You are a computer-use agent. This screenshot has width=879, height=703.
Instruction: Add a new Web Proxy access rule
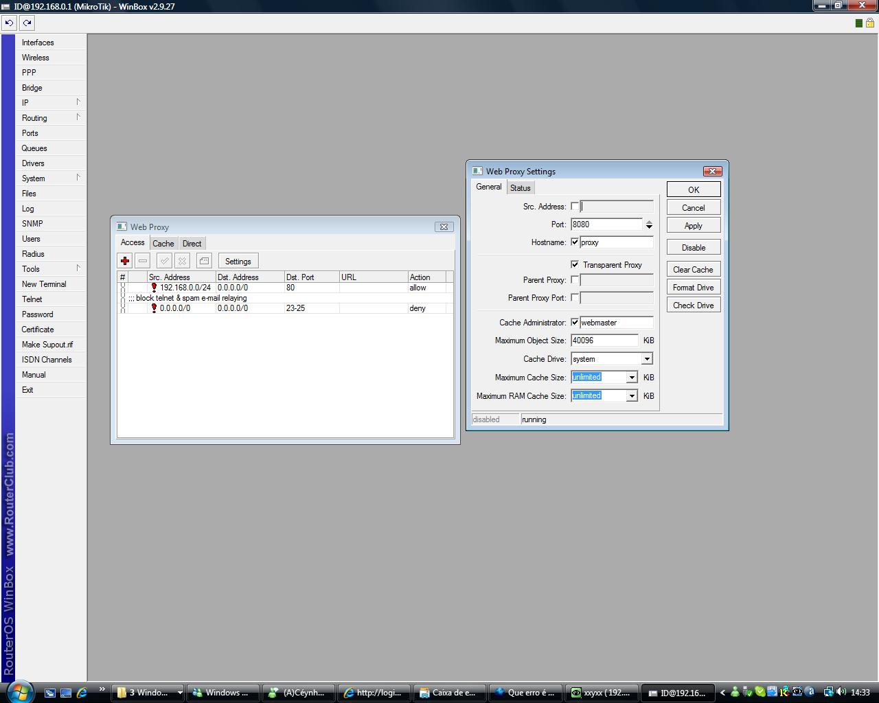click(125, 261)
